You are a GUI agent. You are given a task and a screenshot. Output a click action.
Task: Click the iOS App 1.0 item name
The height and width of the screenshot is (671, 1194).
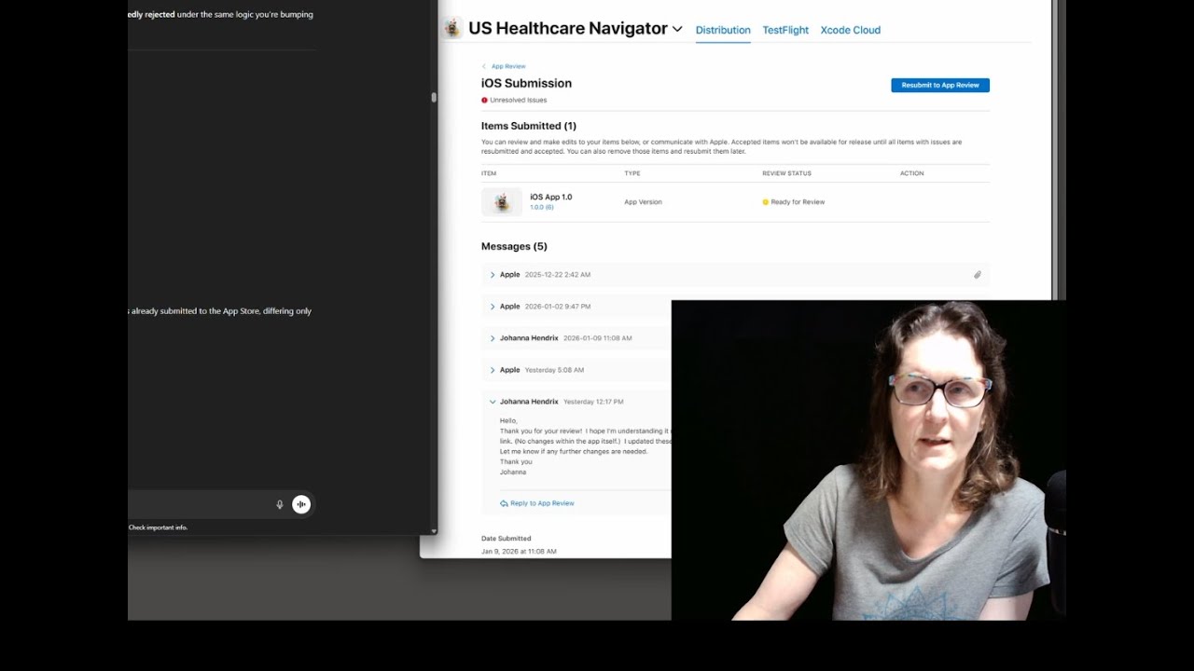tap(551, 197)
